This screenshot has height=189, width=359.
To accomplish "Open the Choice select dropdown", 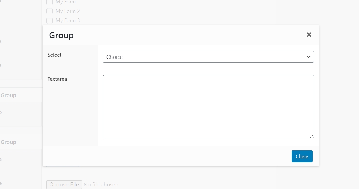I will pos(208,57).
